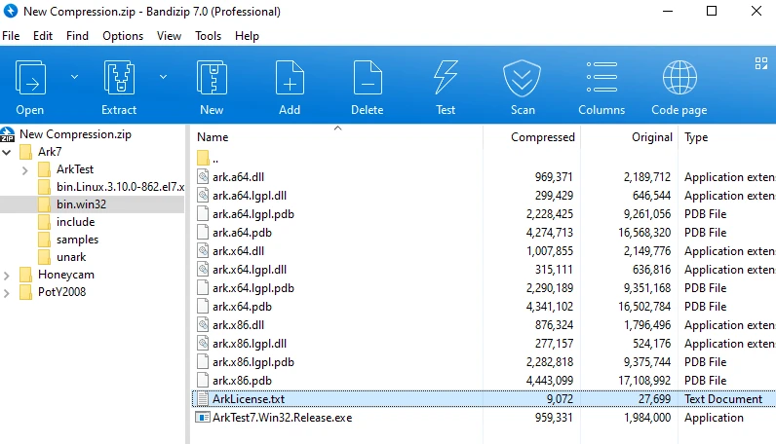Select the ark.x64.lgpl.pdb file
The image size is (776, 444).
click(253, 288)
